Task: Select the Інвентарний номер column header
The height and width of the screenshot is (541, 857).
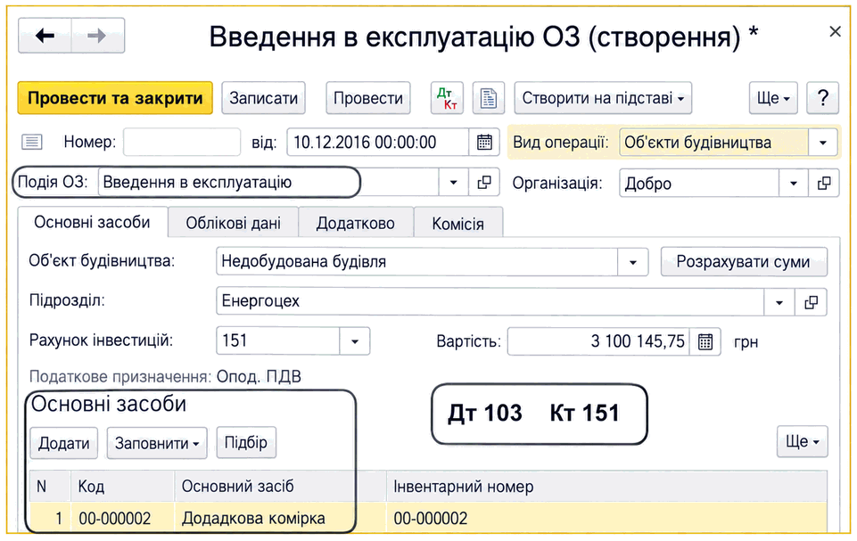Action: 606,487
